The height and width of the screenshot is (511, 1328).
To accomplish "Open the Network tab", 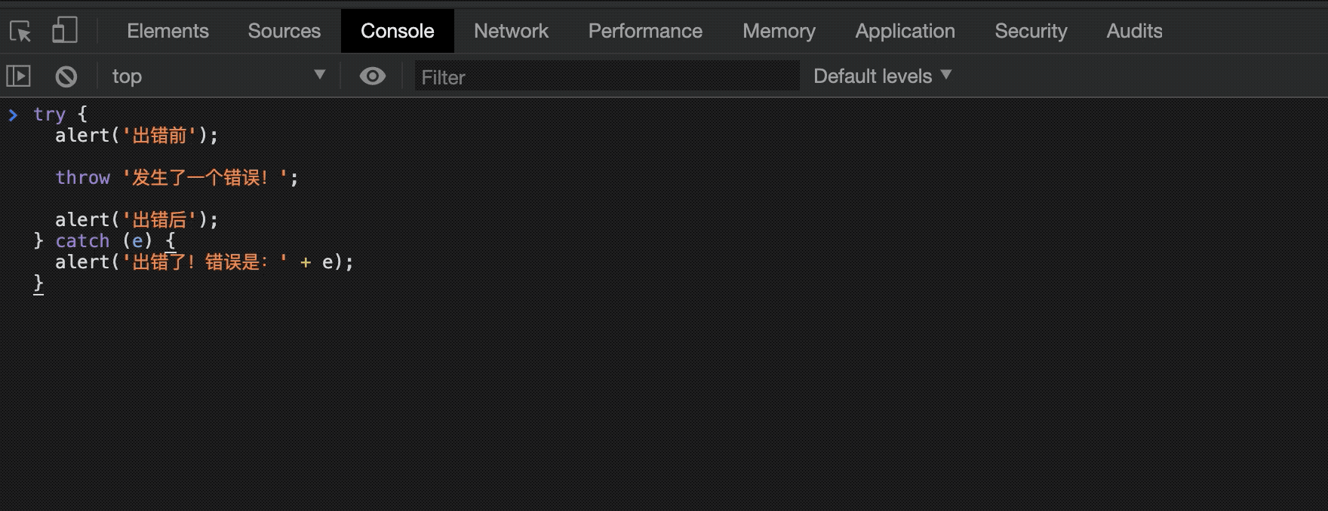I will tap(512, 31).
